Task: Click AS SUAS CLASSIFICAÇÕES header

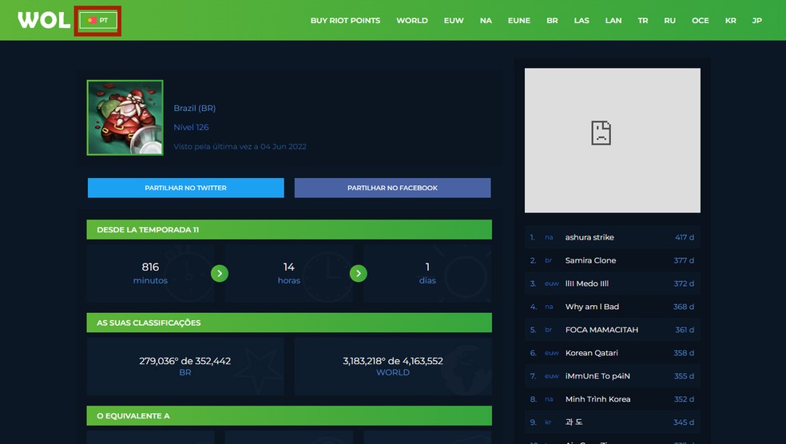Action: (289, 323)
